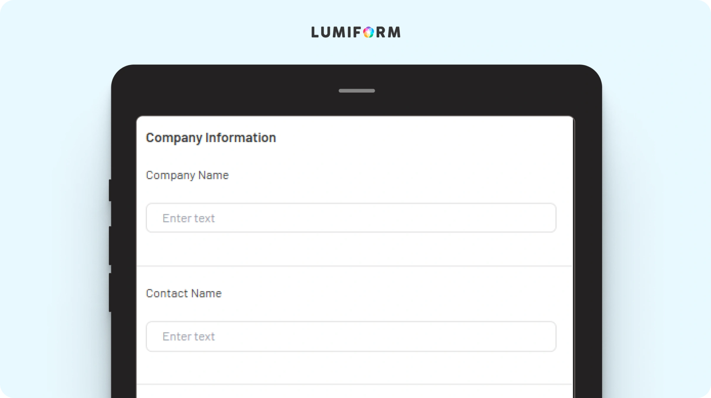Click the word Name in Company Name label
Viewport: 711px width, 398px height.
(213, 175)
